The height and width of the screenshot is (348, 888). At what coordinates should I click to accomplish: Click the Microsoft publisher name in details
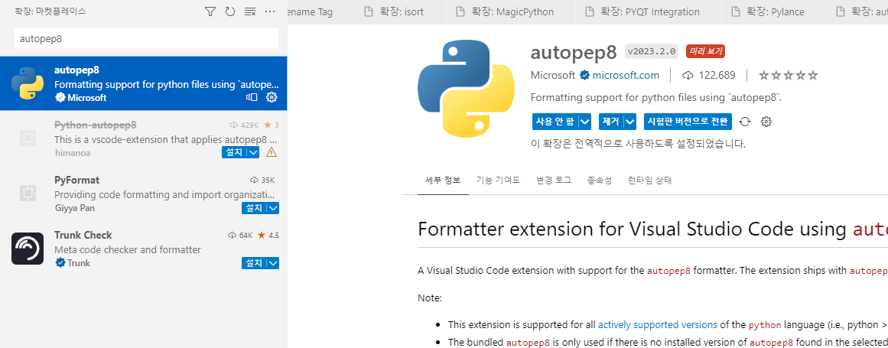coord(553,75)
